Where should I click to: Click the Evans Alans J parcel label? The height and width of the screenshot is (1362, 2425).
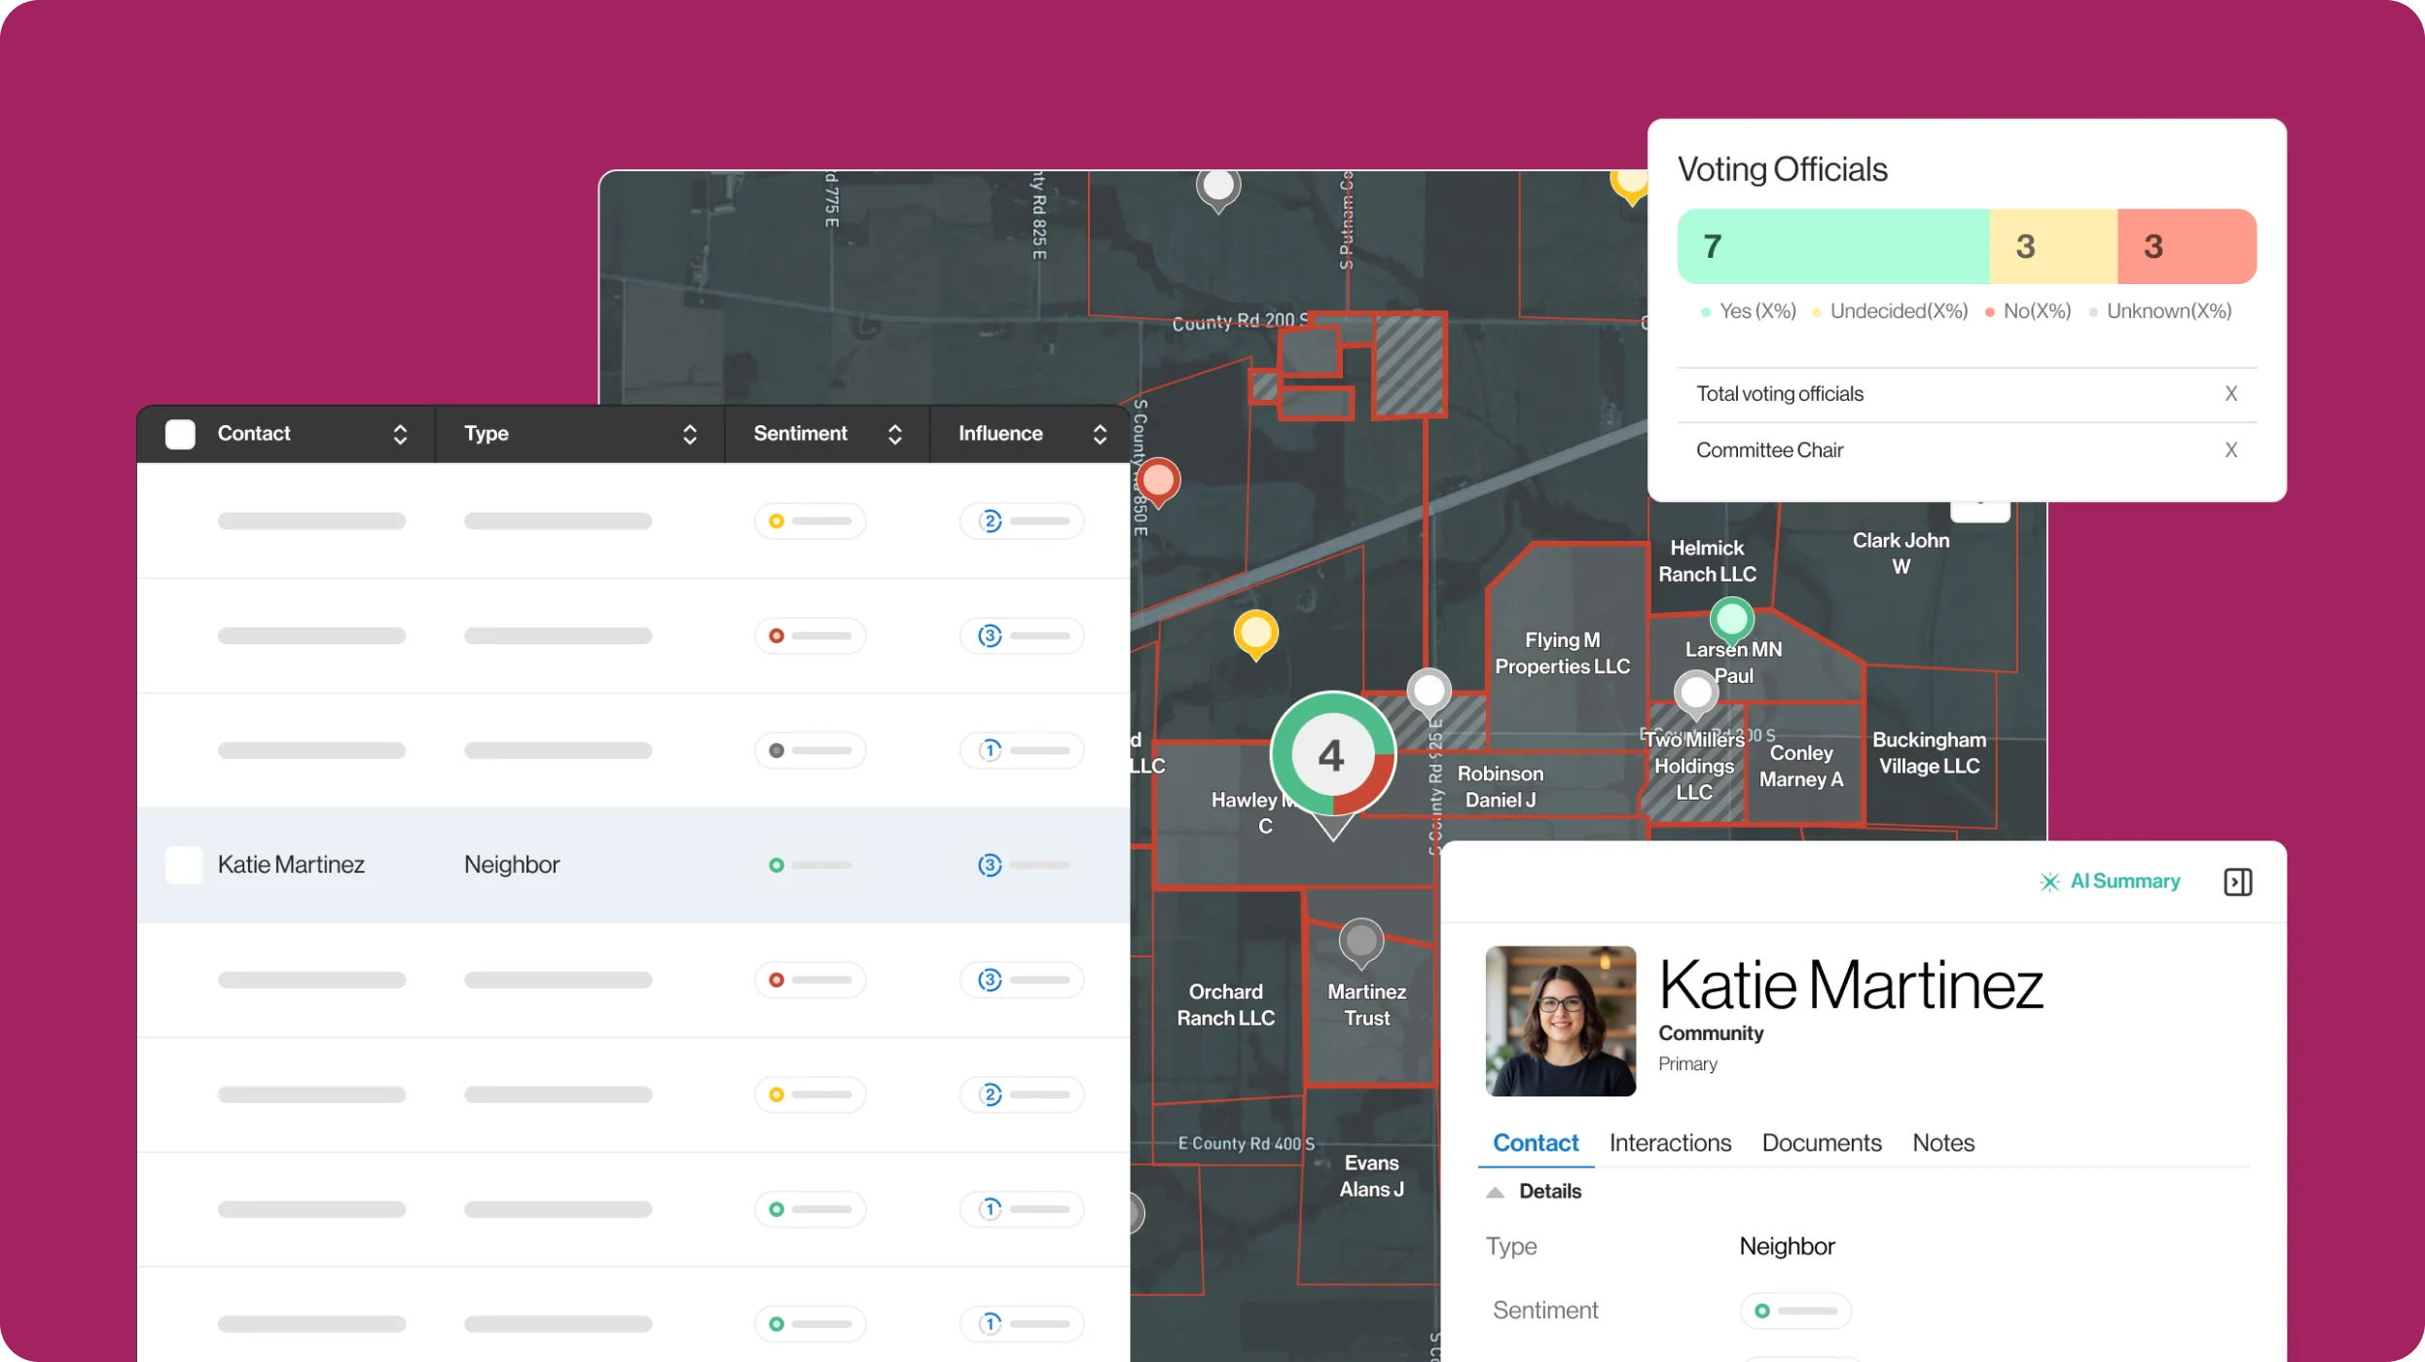click(x=1371, y=1176)
